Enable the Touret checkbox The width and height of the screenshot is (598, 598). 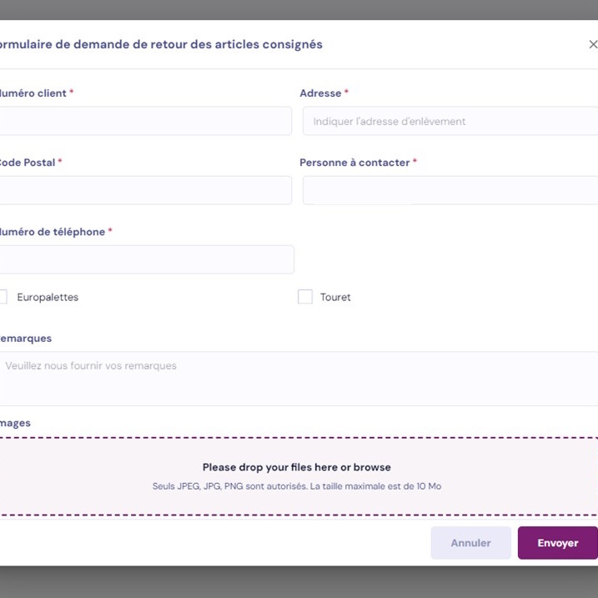pos(305,297)
